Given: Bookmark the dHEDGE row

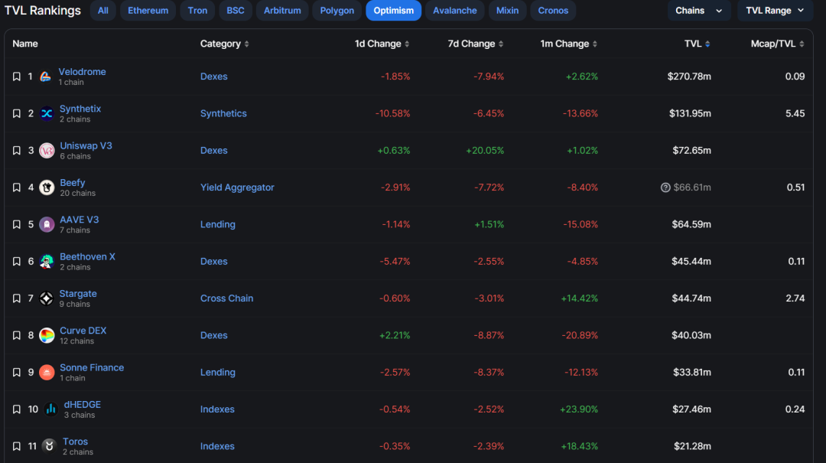Looking at the screenshot, I should [x=16, y=409].
